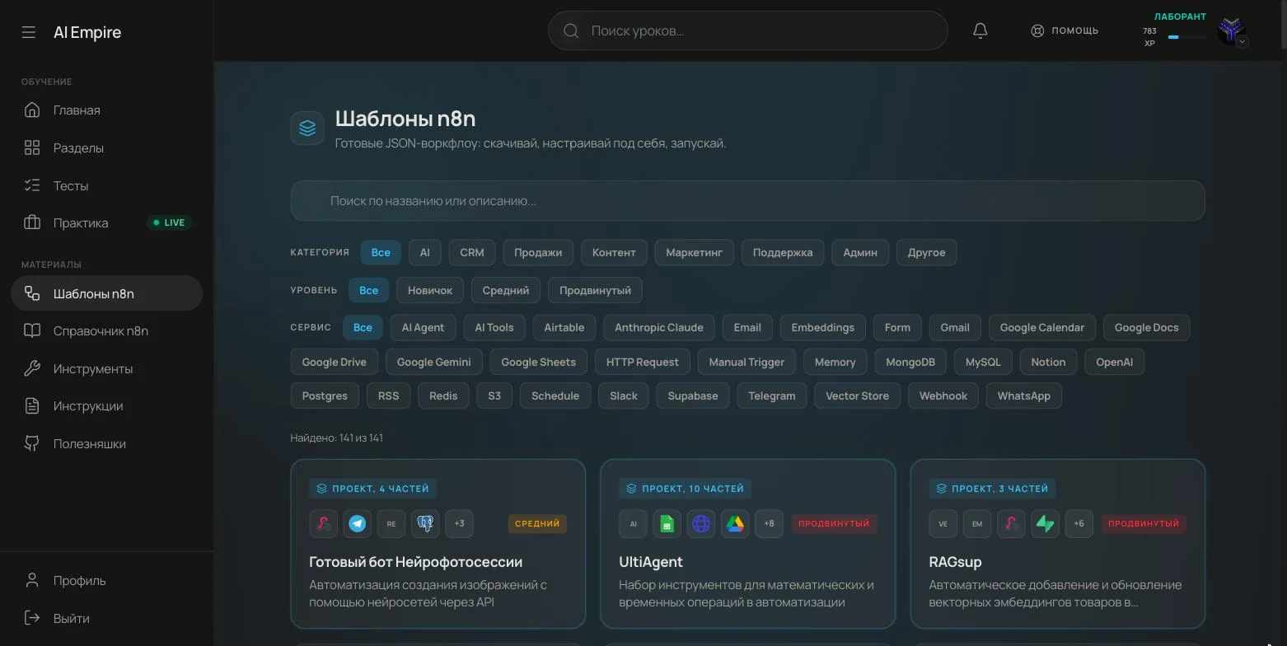Open Инструменты in sidebar

[x=106, y=368]
